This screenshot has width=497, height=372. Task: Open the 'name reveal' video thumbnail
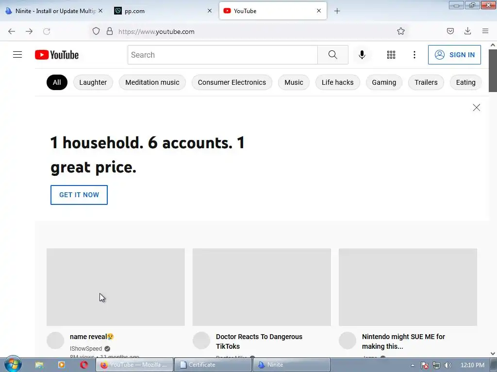[x=116, y=287]
